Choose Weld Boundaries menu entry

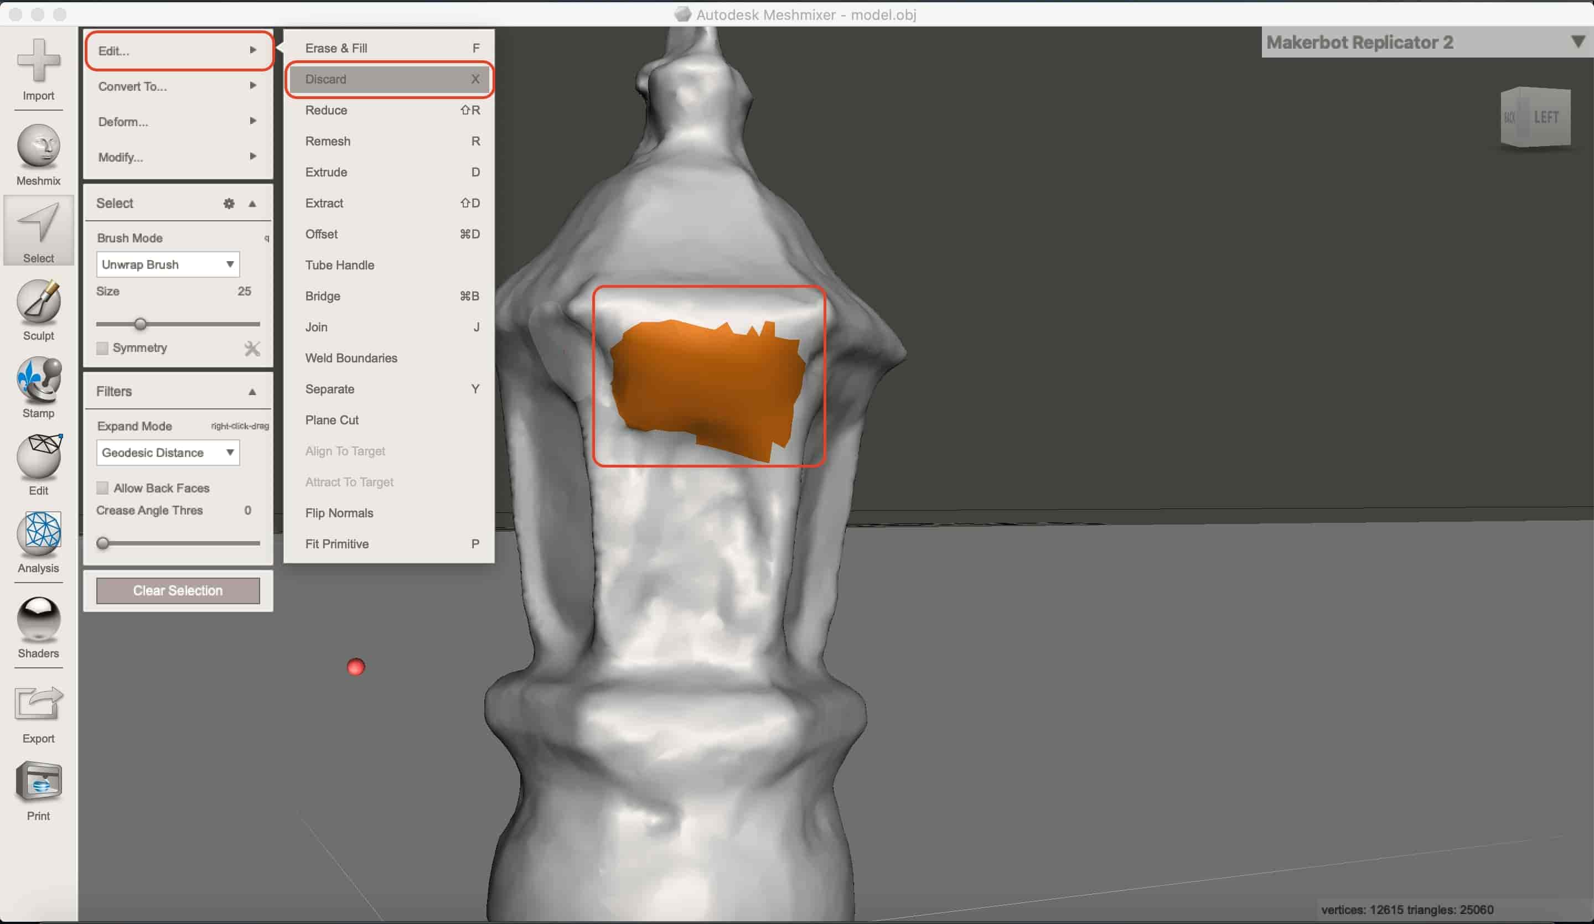click(390, 358)
